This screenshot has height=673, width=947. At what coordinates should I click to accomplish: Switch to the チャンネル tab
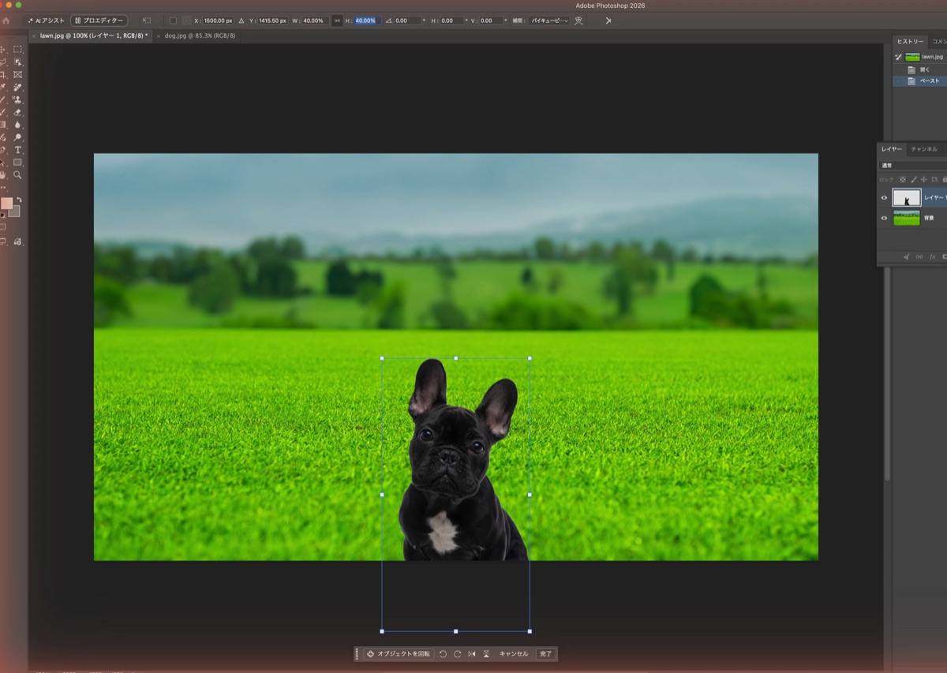click(924, 149)
